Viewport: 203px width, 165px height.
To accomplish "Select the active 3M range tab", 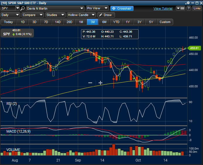I will click(x=92, y=22).
